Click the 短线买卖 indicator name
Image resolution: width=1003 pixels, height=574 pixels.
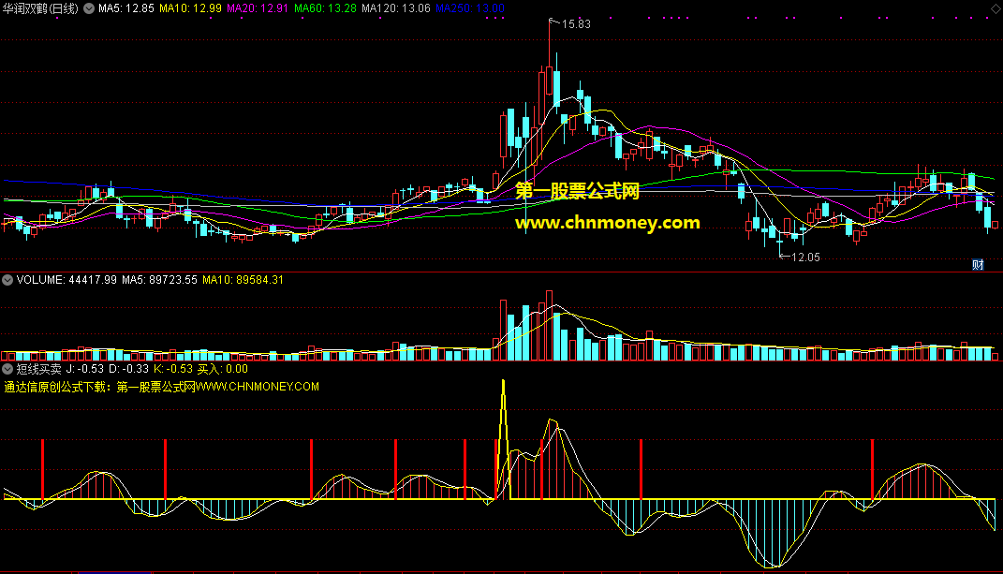[39, 369]
